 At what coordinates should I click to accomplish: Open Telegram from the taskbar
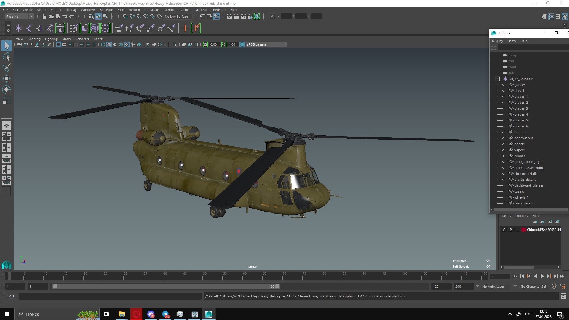(165, 314)
